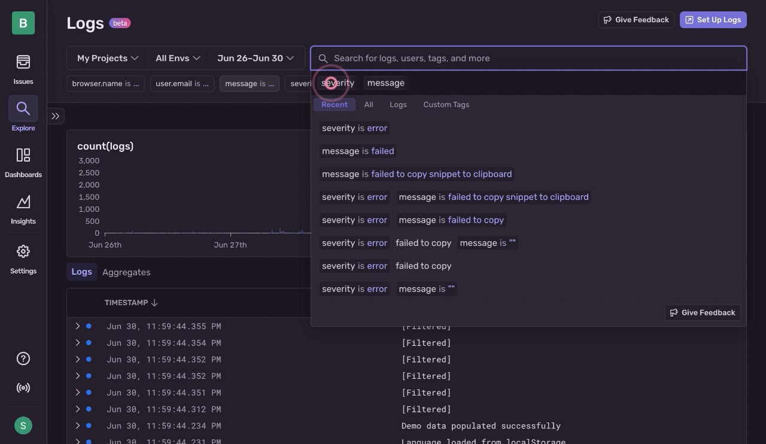Expand the first log row at 11:59:44.355

[x=78, y=326]
